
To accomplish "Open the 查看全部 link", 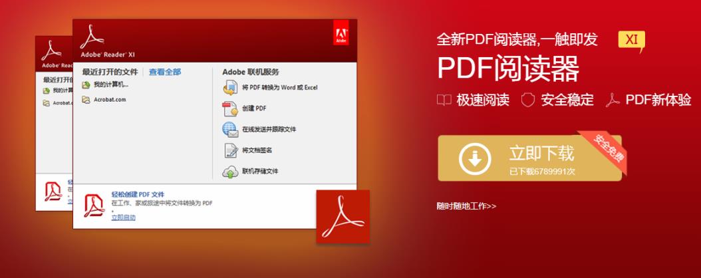I will pos(165,72).
